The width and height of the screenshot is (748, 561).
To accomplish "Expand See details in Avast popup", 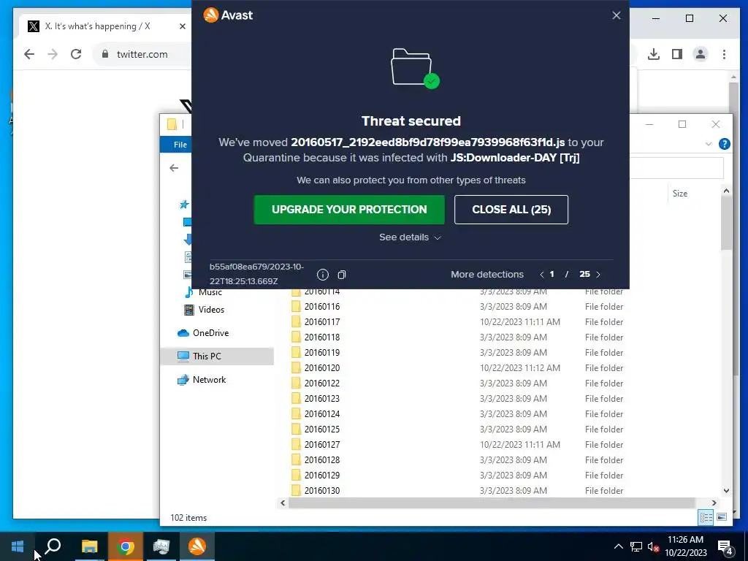I will [411, 237].
